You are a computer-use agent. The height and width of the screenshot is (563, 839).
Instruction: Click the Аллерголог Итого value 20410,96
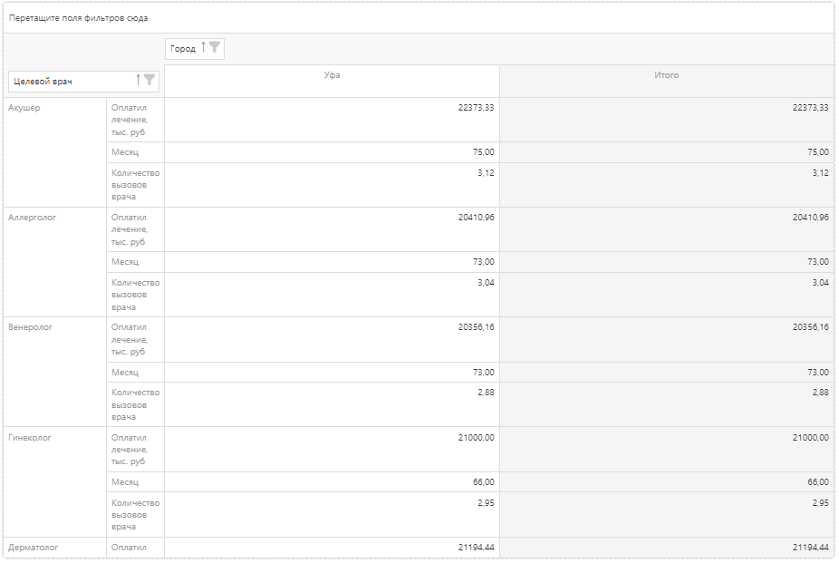[810, 218]
